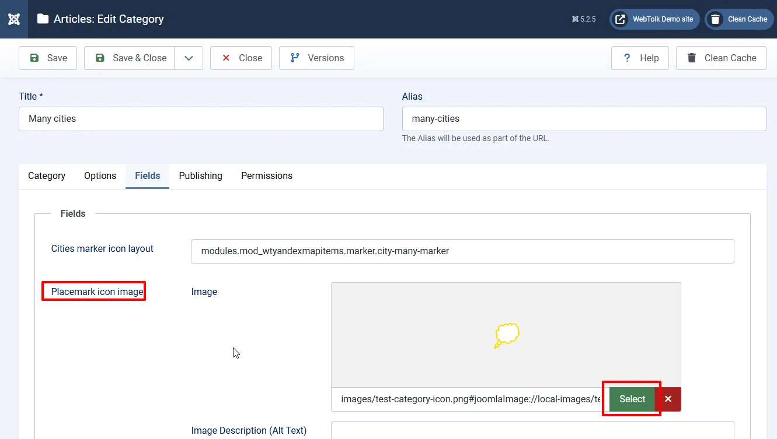777x439 pixels.
Task: Click the Joomla version 5.2.5 badge
Action: pos(584,19)
